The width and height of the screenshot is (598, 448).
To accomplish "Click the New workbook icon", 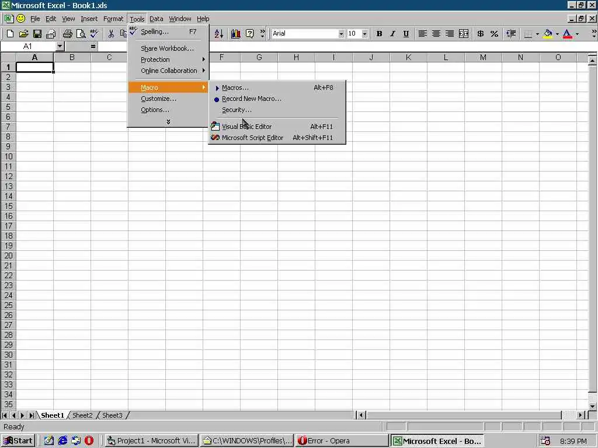I will click(x=10, y=34).
